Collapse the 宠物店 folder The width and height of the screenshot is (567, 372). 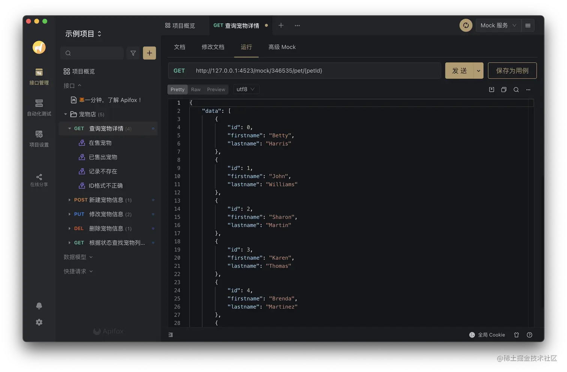point(65,114)
